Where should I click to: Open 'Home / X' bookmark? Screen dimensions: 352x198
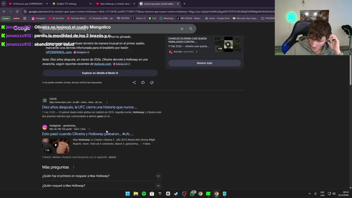tap(139, 18)
